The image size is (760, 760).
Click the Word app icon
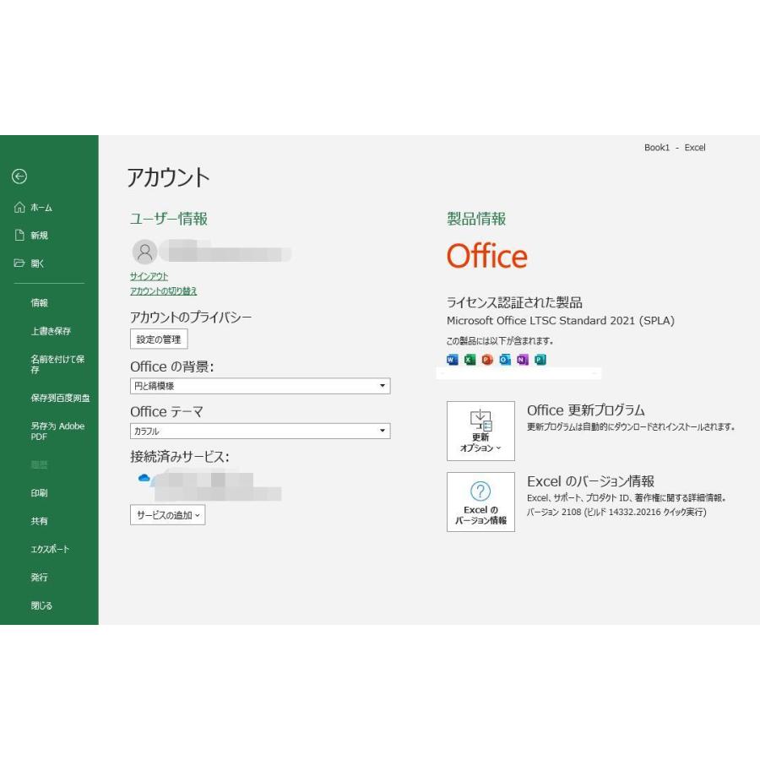[x=453, y=360]
